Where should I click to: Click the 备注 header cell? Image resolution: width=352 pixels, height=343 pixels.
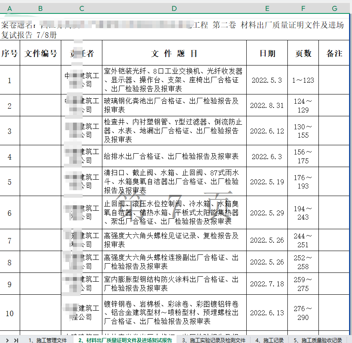334,53
